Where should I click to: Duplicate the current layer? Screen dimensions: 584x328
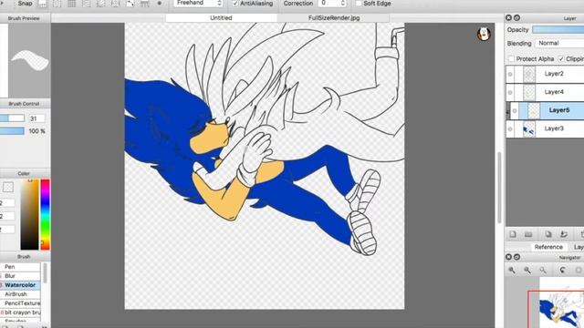click(x=547, y=234)
